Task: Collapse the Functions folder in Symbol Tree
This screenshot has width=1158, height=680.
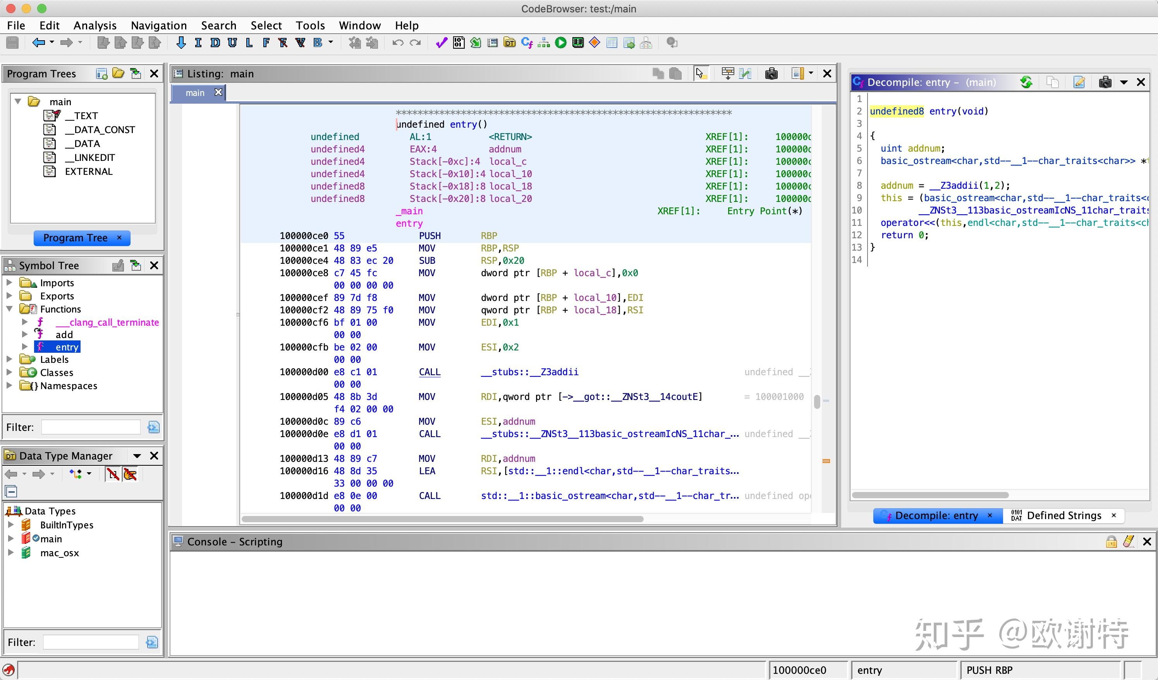Action: click(9, 309)
